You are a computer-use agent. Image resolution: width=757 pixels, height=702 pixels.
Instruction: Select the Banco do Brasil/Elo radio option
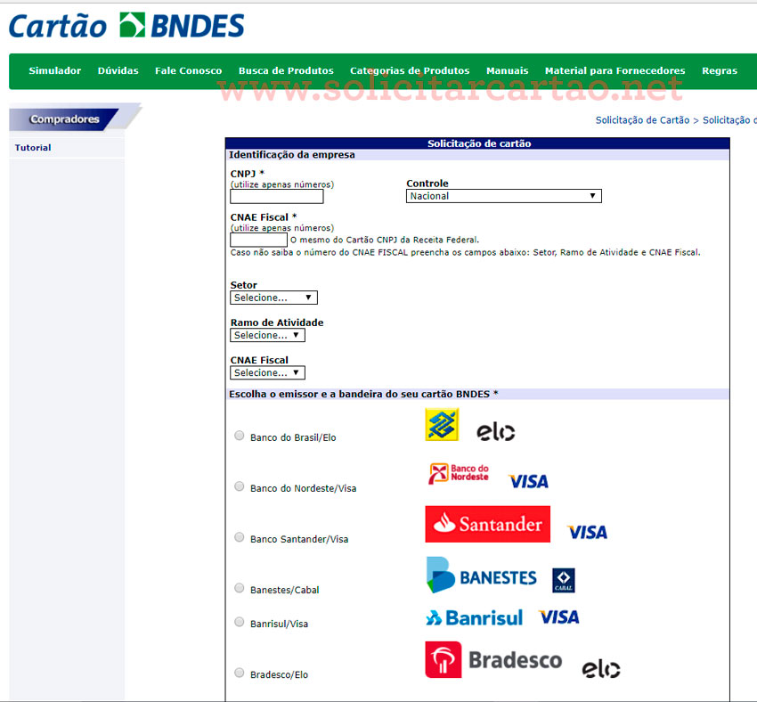[239, 436]
